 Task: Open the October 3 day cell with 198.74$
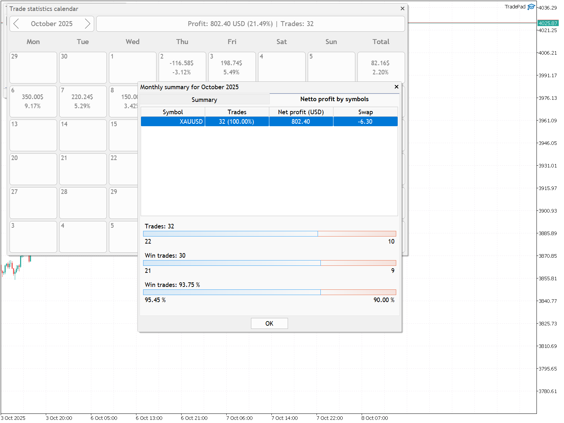(x=232, y=67)
